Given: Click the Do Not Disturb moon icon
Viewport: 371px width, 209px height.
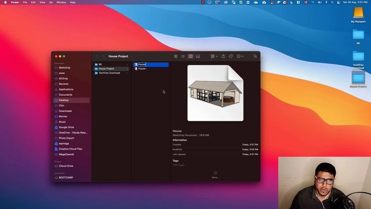Looking at the screenshot, I should coord(292,2).
